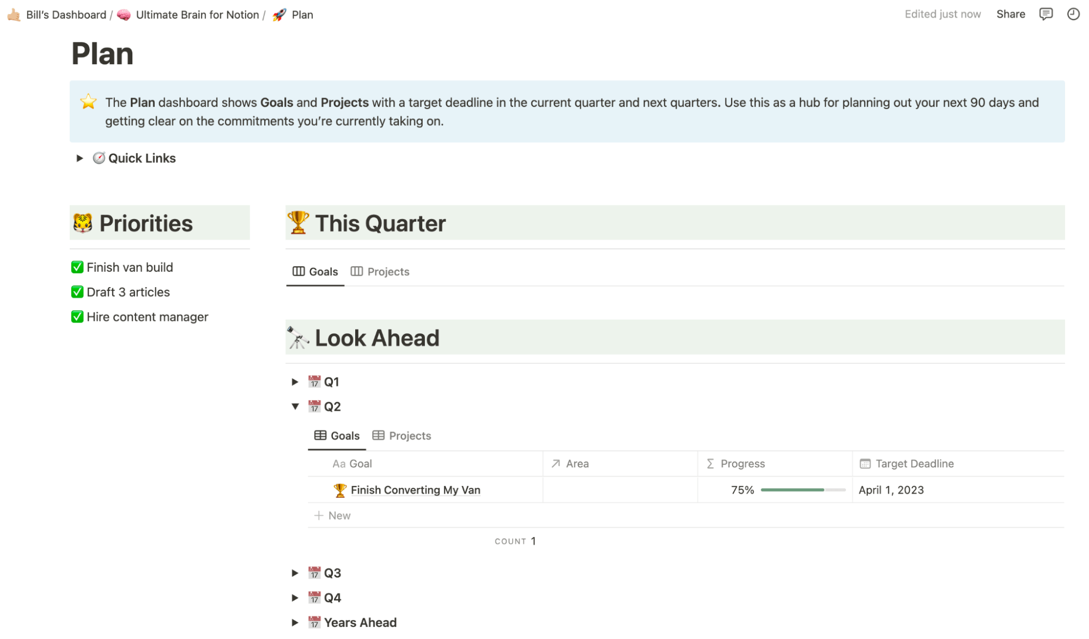The width and height of the screenshot is (1089, 639).
Task: Open comments from the top bar
Action: (1046, 14)
